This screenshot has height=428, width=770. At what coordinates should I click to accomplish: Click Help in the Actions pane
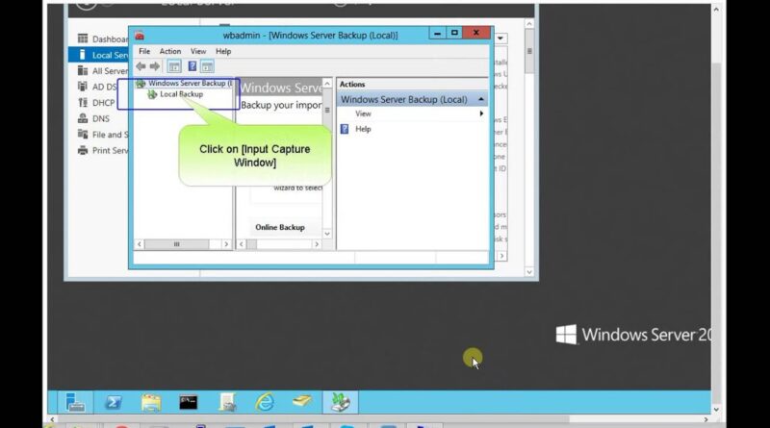363,129
